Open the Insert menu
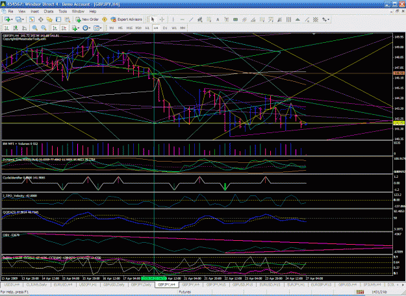The image size is (406, 296). pyautogui.click(x=34, y=12)
